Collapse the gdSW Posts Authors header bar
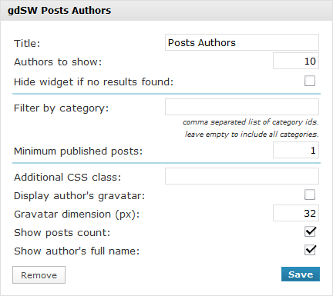Screen dimensions: 333x296 (166, 11)
